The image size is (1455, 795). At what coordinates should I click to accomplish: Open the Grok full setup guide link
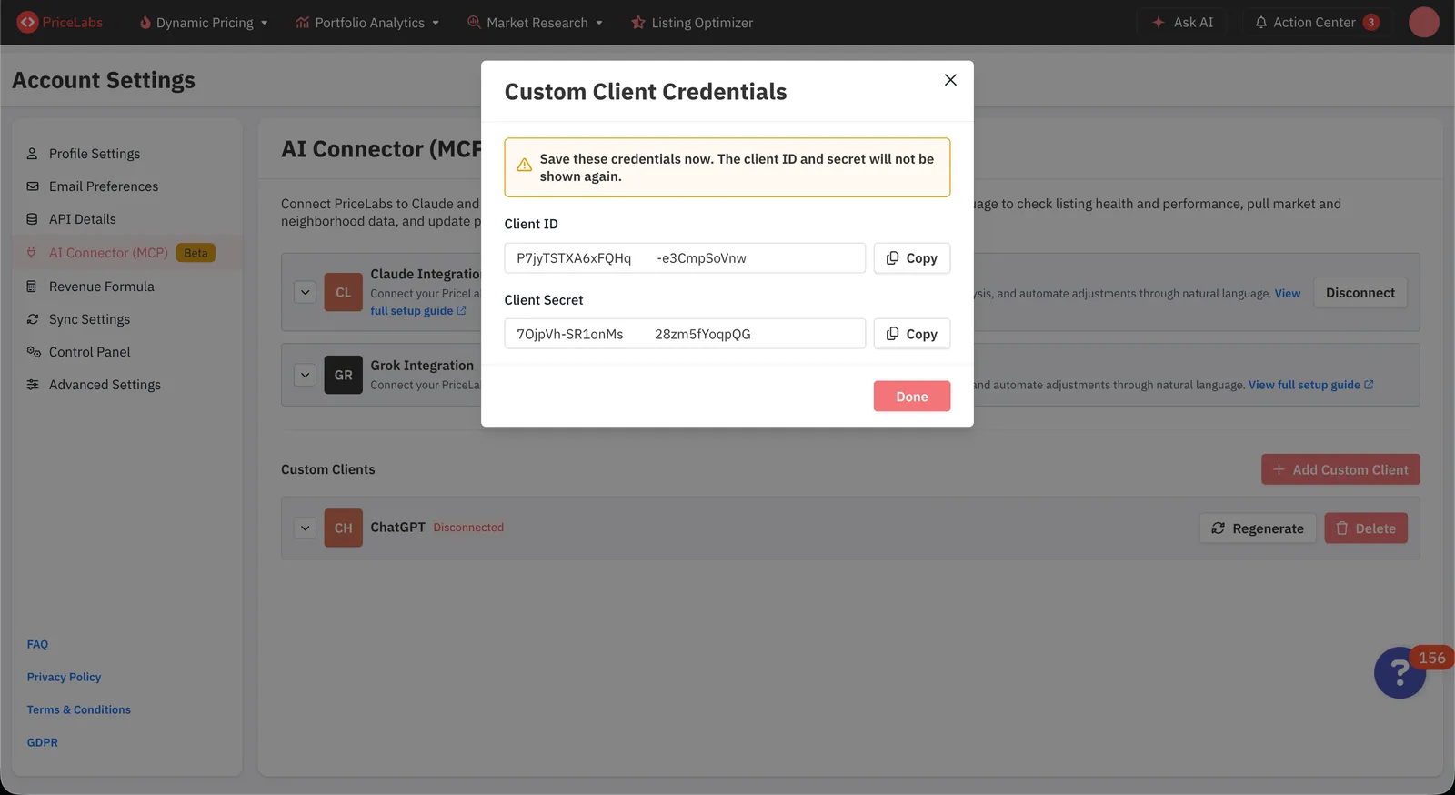point(1310,385)
